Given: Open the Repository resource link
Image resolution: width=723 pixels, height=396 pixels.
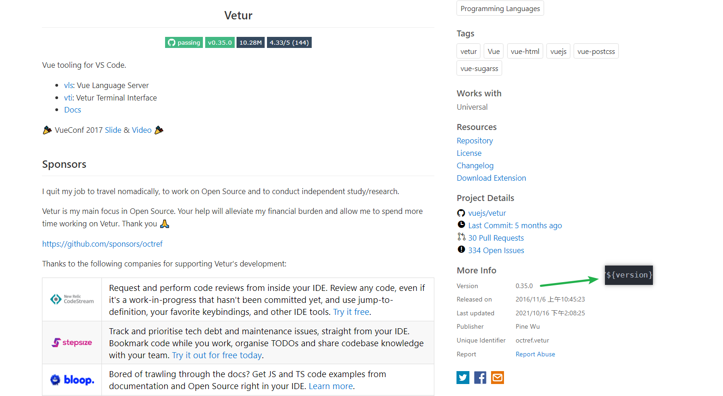Looking at the screenshot, I should [475, 141].
